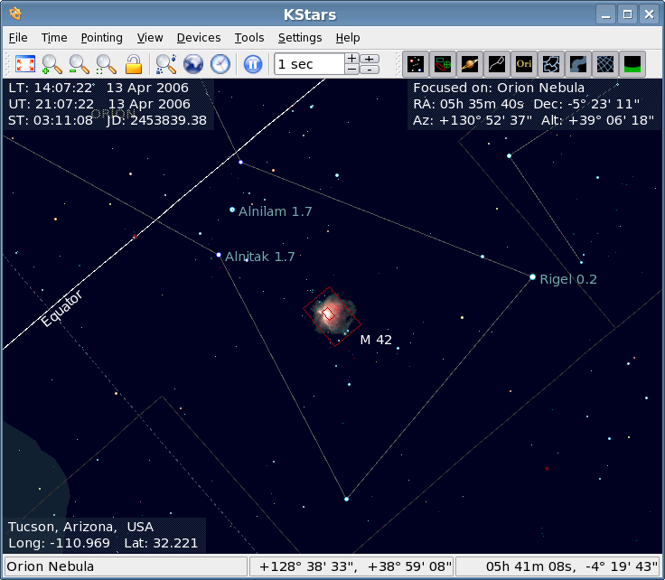This screenshot has width=665, height=580.
Task: Increase the time step value with plus
Action: 352,59
